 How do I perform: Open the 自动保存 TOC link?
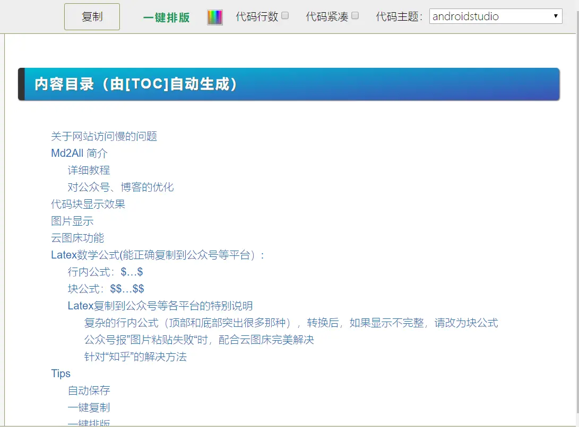coord(89,390)
